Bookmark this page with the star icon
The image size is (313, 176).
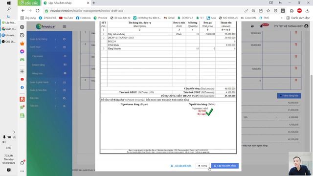[x=268, y=11]
